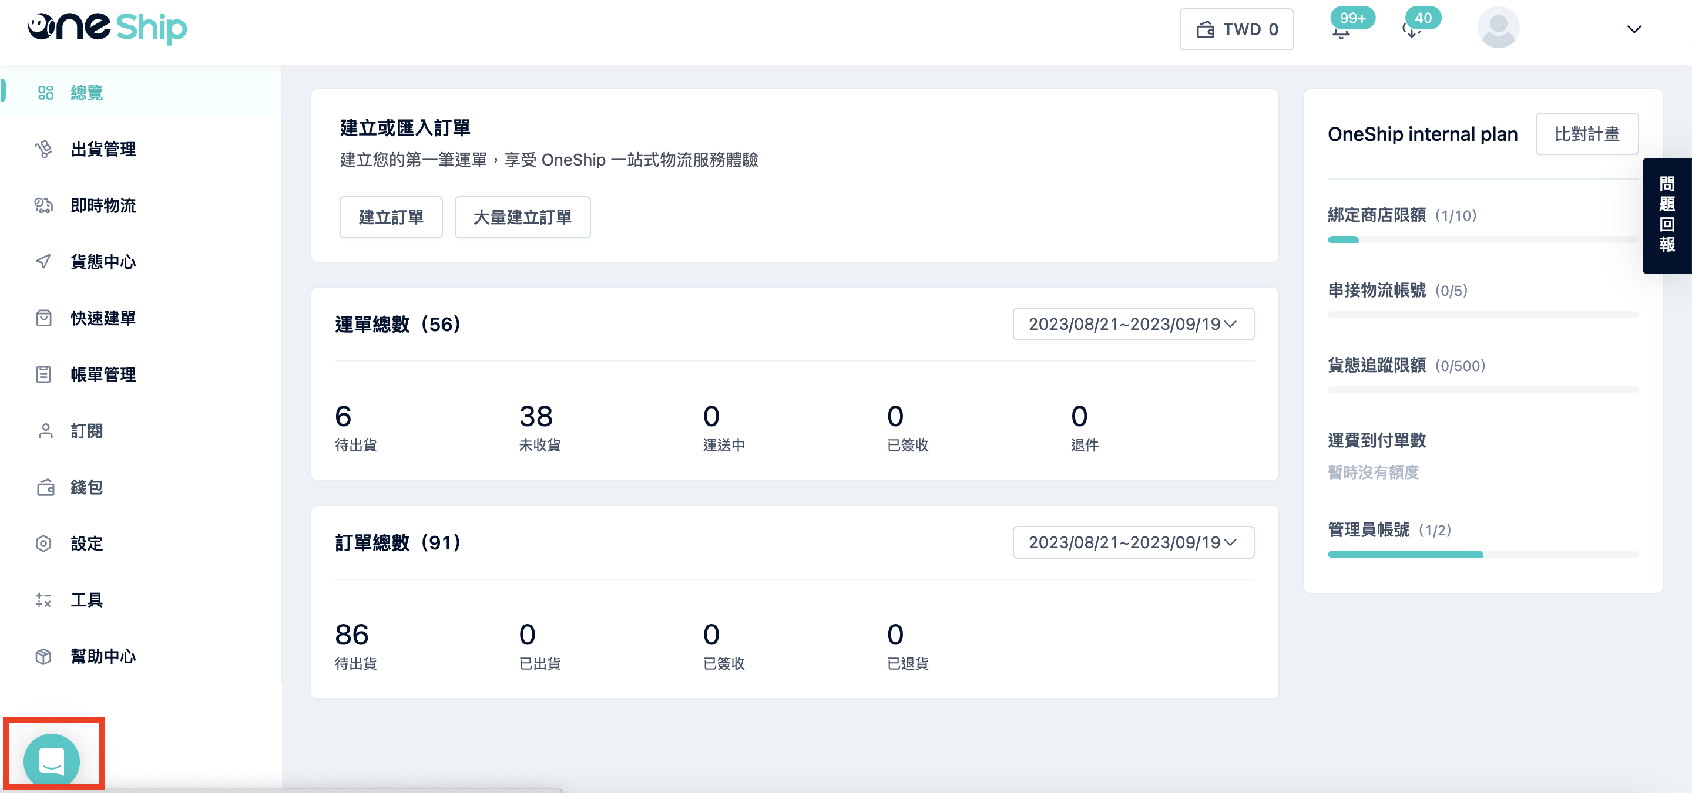
Task: Click the 出貨管理 sidebar icon
Action: tap(43, 149)
